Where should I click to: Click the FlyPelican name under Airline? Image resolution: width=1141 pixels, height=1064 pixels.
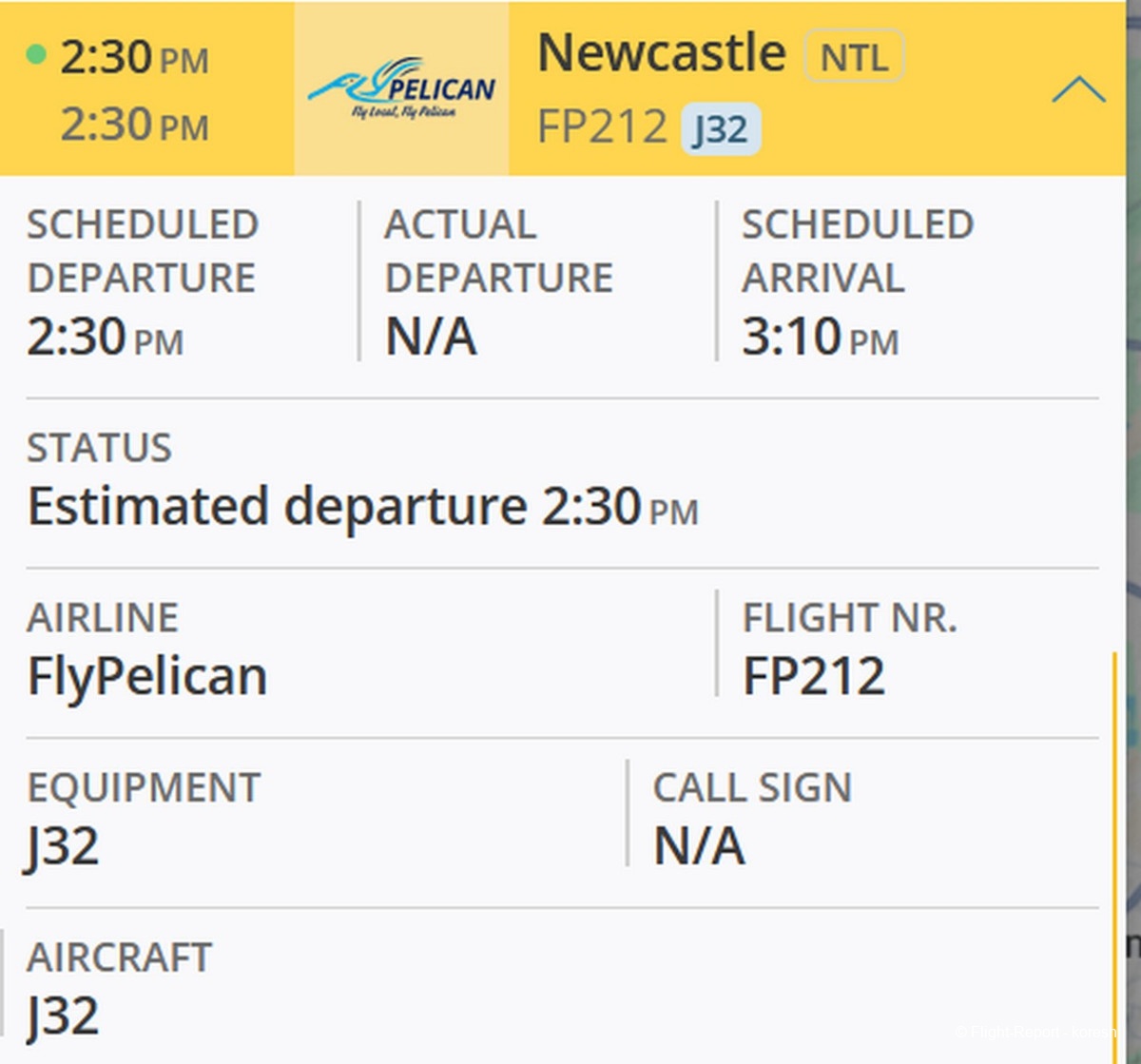[x=147, y=677]
